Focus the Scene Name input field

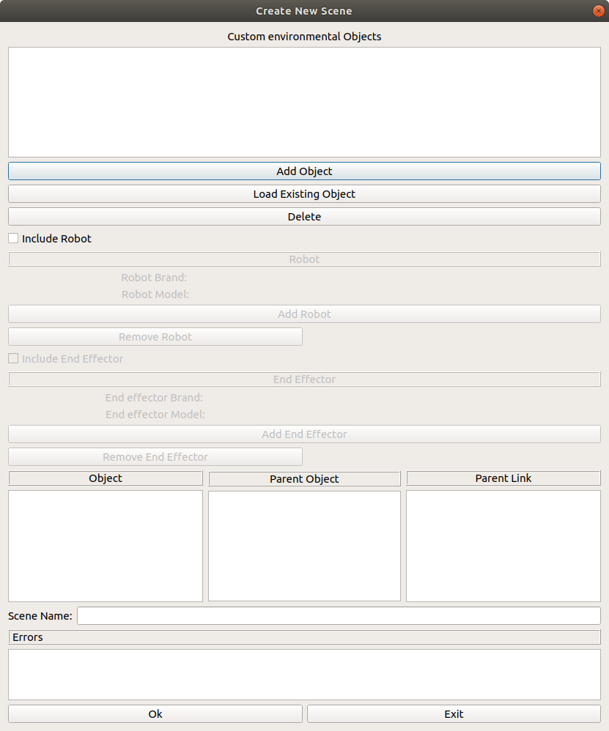[x=339, y=616]
